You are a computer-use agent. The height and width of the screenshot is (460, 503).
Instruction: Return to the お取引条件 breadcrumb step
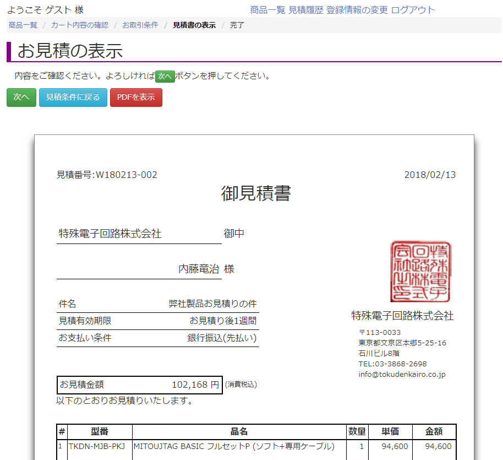click(140, 25)
